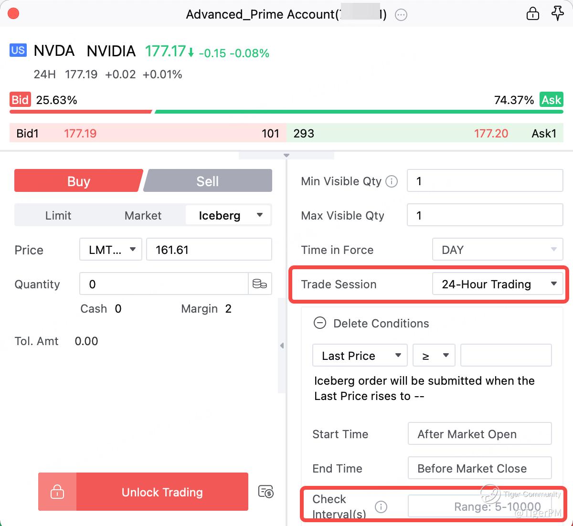This screenshot has width=573, height=526.
Task: Collapse the quote panel with down arrow
Action: coord(286,156)
